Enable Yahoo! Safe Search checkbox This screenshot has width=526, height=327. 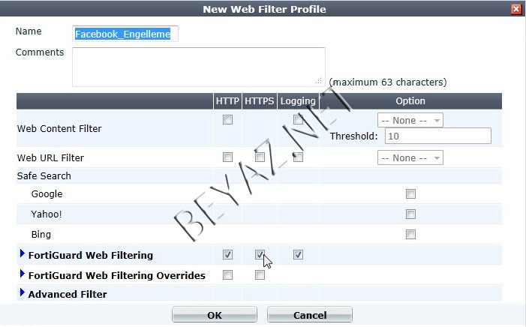pos(410,214)
